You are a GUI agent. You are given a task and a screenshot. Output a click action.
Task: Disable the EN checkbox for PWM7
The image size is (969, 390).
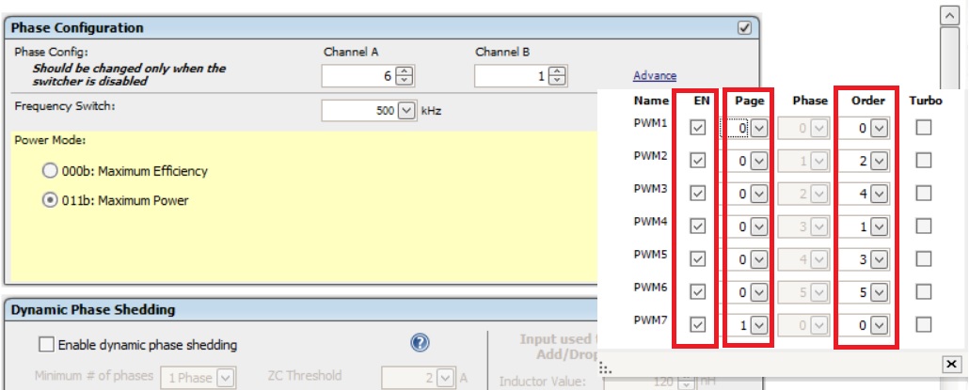tap(697, 325)
